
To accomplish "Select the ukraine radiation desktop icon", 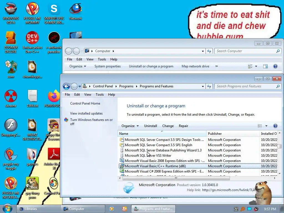I will 11,98.
